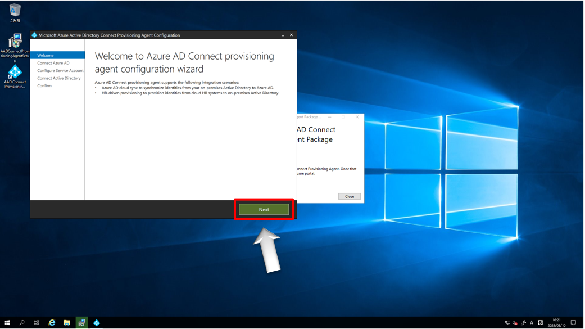Select the AAD Connect Provisioning shortcut icon
The height and width of the screenshot is (329, 585).
(15, 76)
